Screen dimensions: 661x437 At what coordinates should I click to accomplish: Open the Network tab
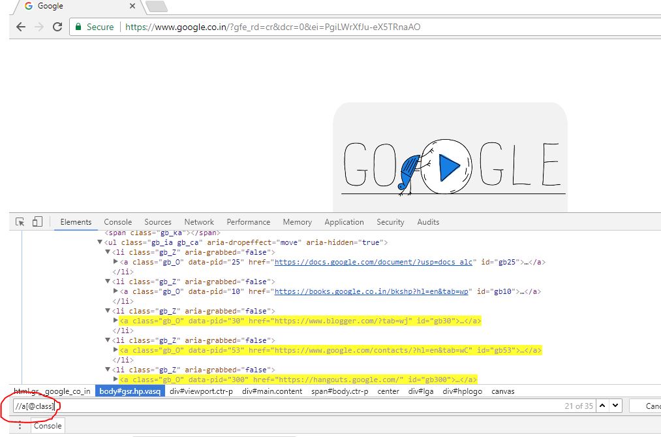[x=199, y=222]
